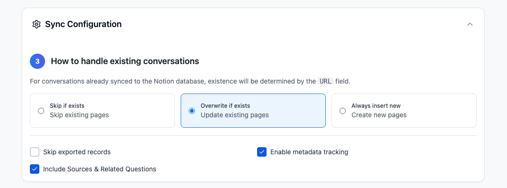Click the 'Enable metadata tracking' label
Screen dimensions: 507x188
click(x=309, y=152)
